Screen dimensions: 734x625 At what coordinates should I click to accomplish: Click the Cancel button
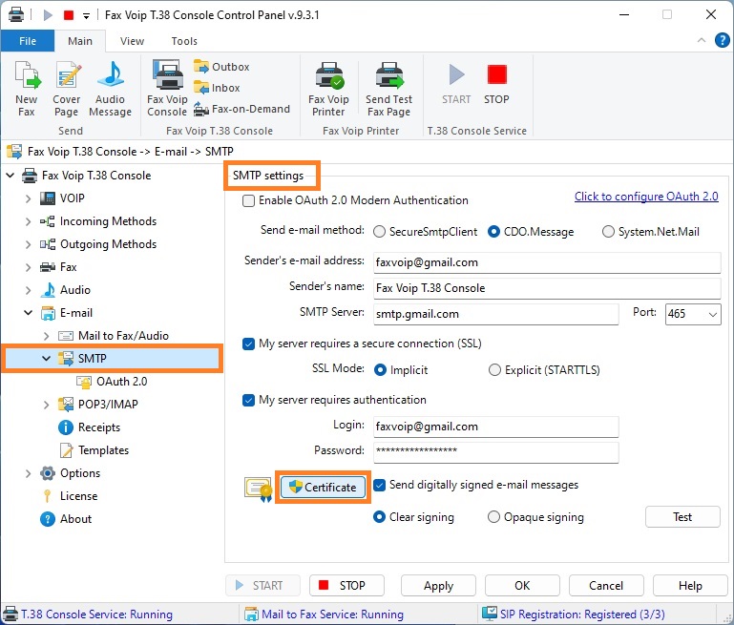point(606,586)
